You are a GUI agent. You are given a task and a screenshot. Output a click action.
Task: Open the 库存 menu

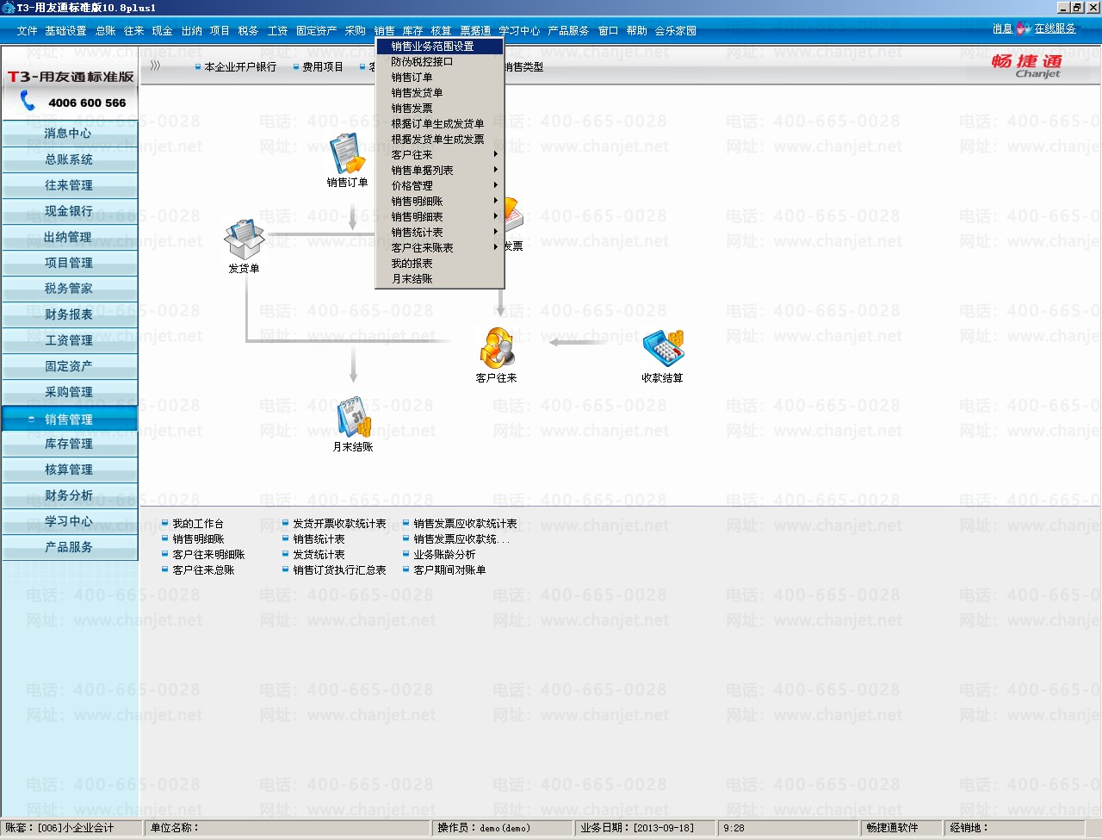(x=412, y=31)
